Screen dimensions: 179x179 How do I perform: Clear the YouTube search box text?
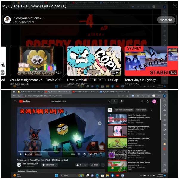109,101
